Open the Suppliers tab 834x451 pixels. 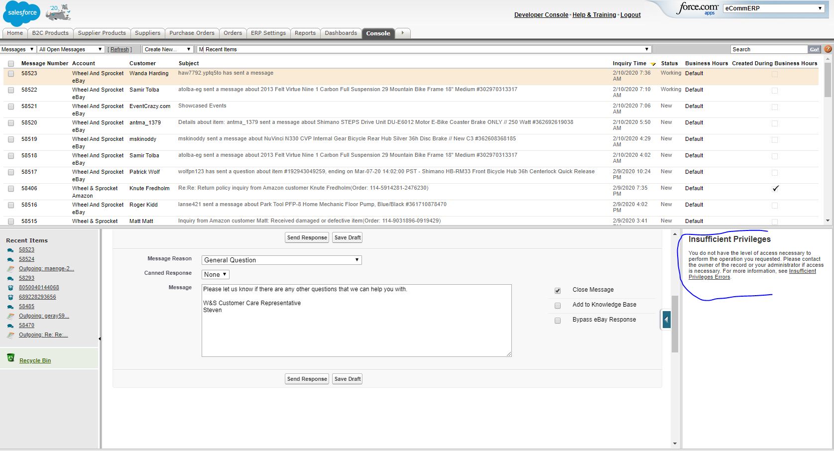click(x=147, y=33)
